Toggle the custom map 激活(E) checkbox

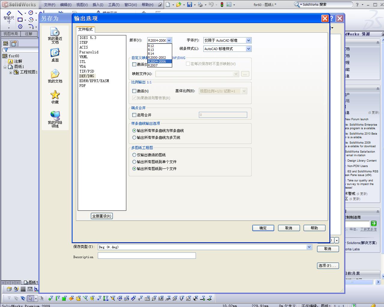pyautogui.click(x=134, y=64)
